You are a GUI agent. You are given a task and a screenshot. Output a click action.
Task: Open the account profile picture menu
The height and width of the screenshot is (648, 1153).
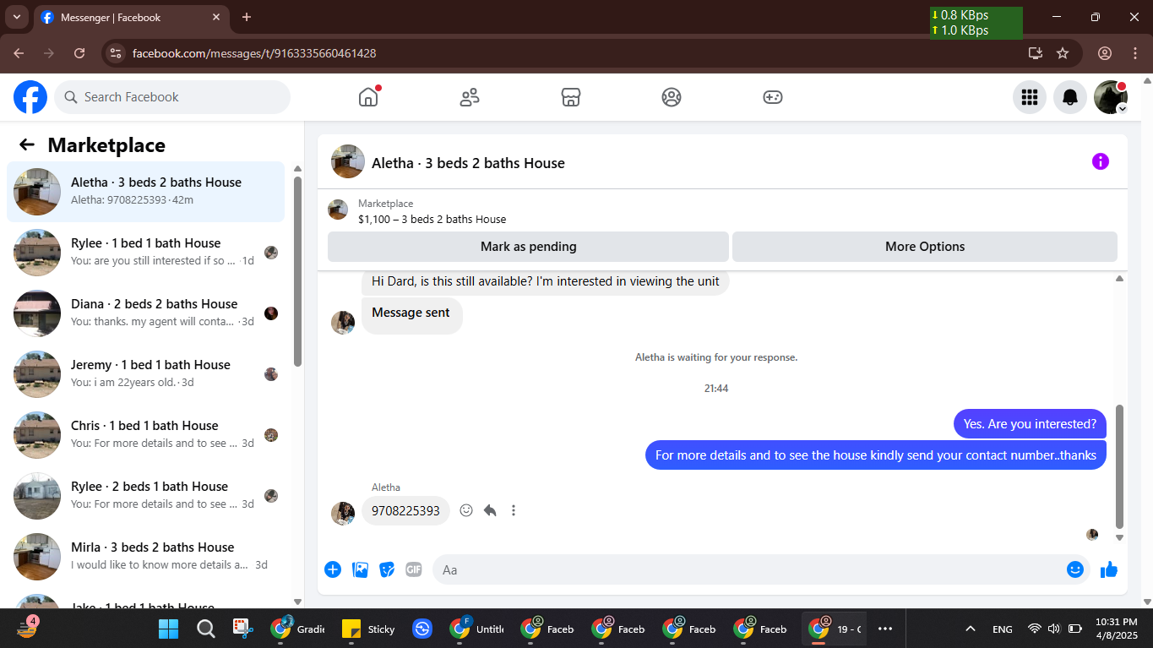1111,97
